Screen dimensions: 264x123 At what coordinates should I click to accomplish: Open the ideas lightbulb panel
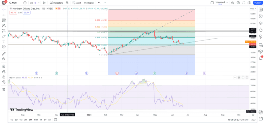[x=261, y=36]
